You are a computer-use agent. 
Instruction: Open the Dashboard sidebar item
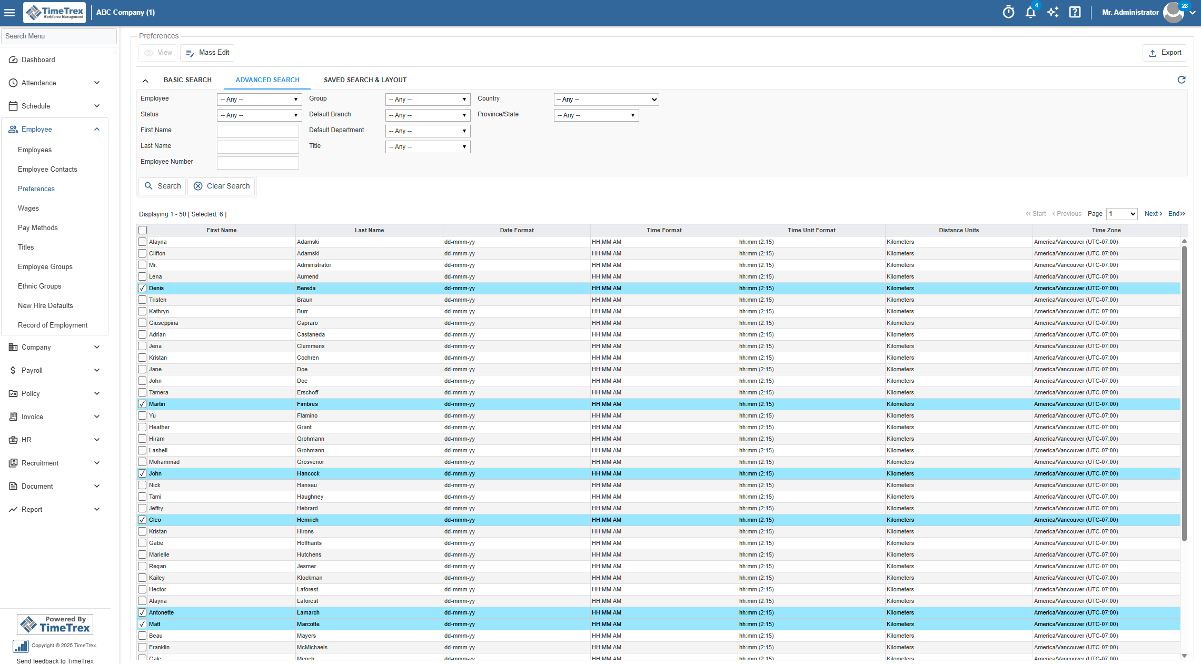pos(38,60)
